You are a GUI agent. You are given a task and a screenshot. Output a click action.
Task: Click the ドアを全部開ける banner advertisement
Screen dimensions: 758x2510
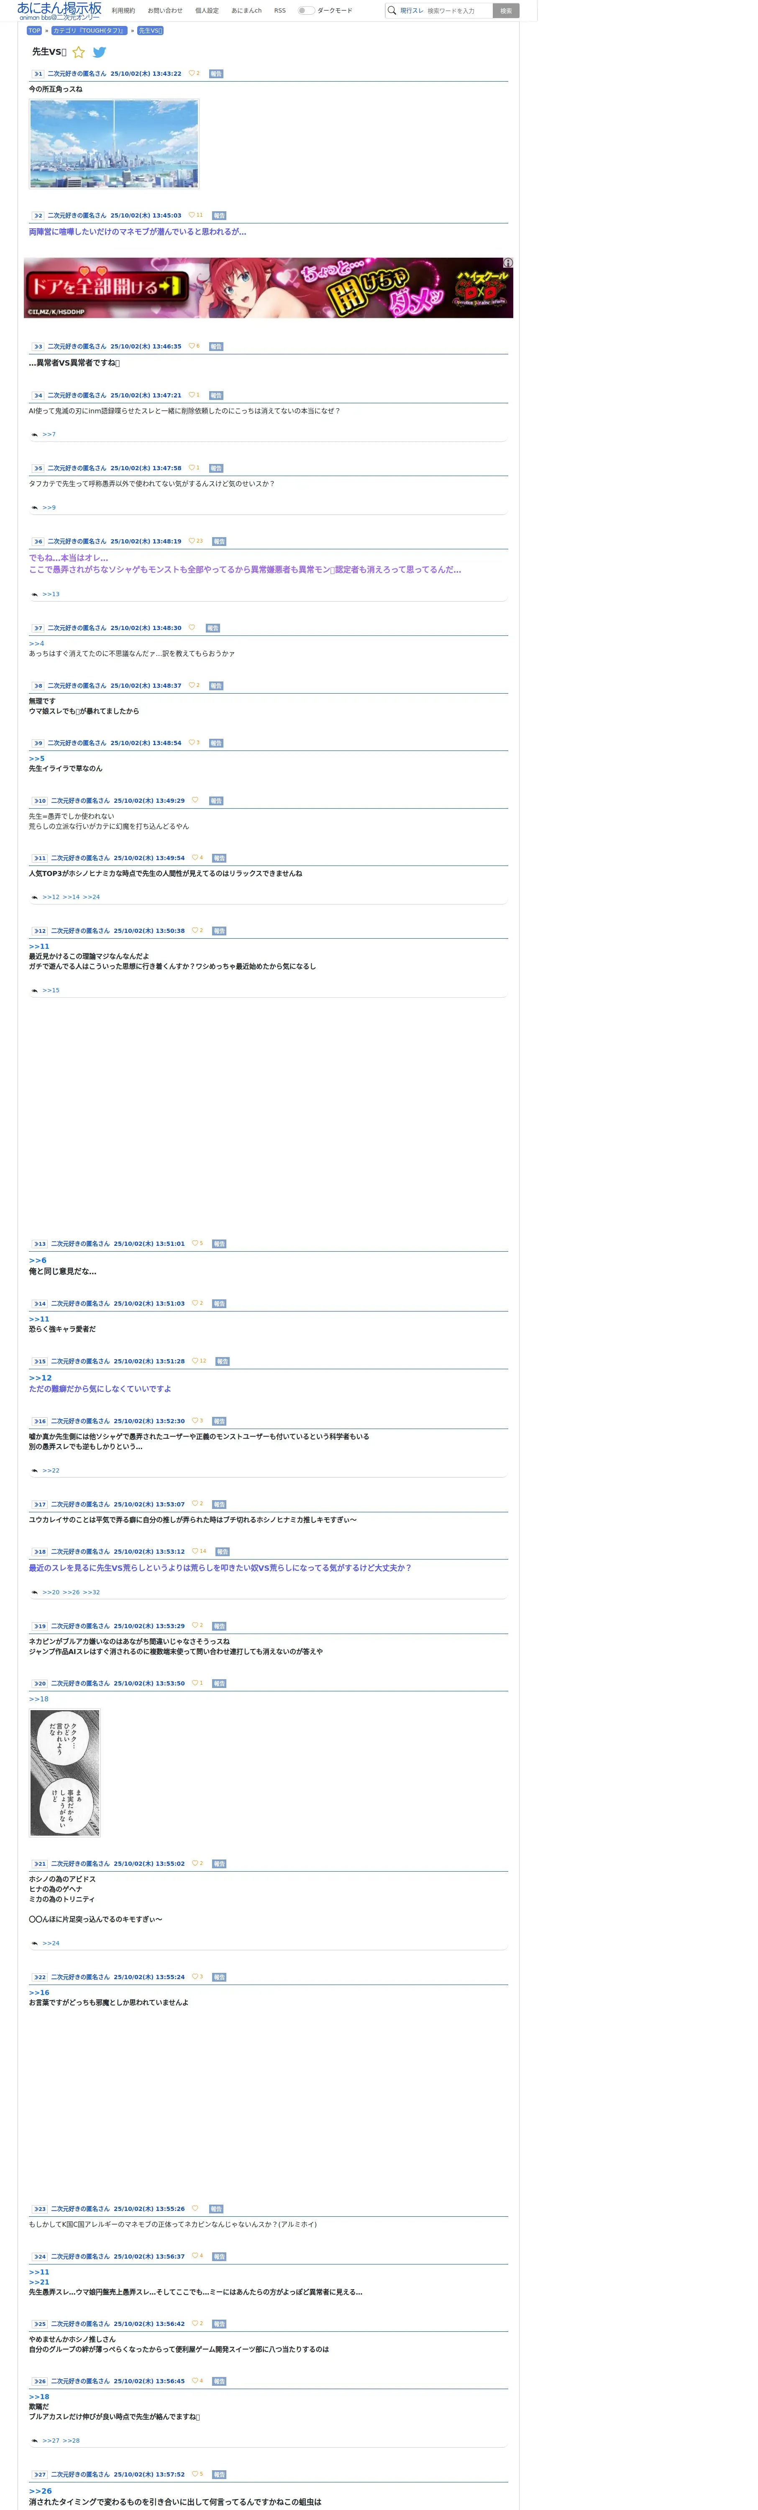point(268,287)
